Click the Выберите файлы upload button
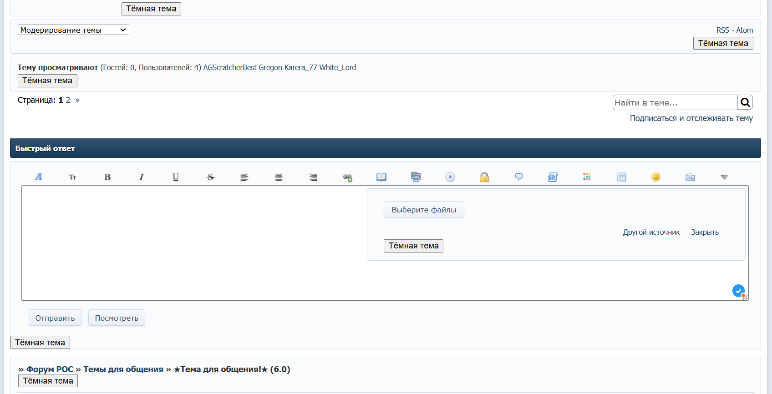The width and height of the screenshot is (772, 394). point(424,210)
